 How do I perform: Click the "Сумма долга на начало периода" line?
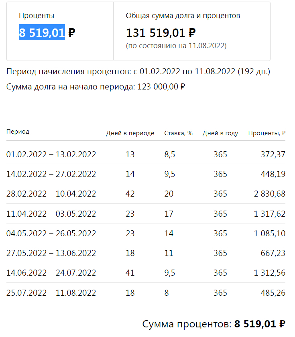tap(96, 87)
